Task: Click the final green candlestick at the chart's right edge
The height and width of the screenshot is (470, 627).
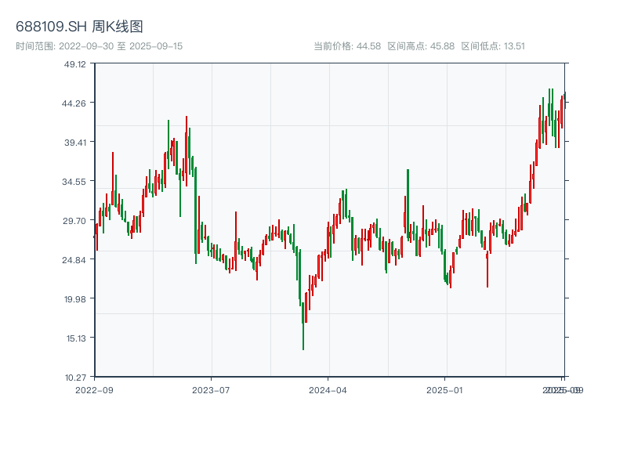Action: click(565, 100)
